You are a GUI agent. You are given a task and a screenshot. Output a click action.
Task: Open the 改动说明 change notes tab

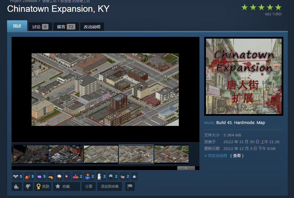(92, 27)
